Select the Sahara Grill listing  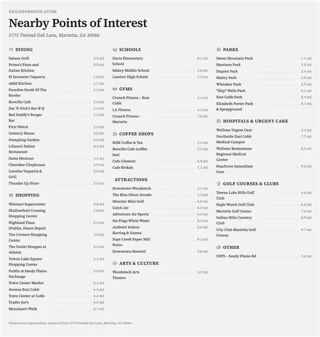coord(56,58)
